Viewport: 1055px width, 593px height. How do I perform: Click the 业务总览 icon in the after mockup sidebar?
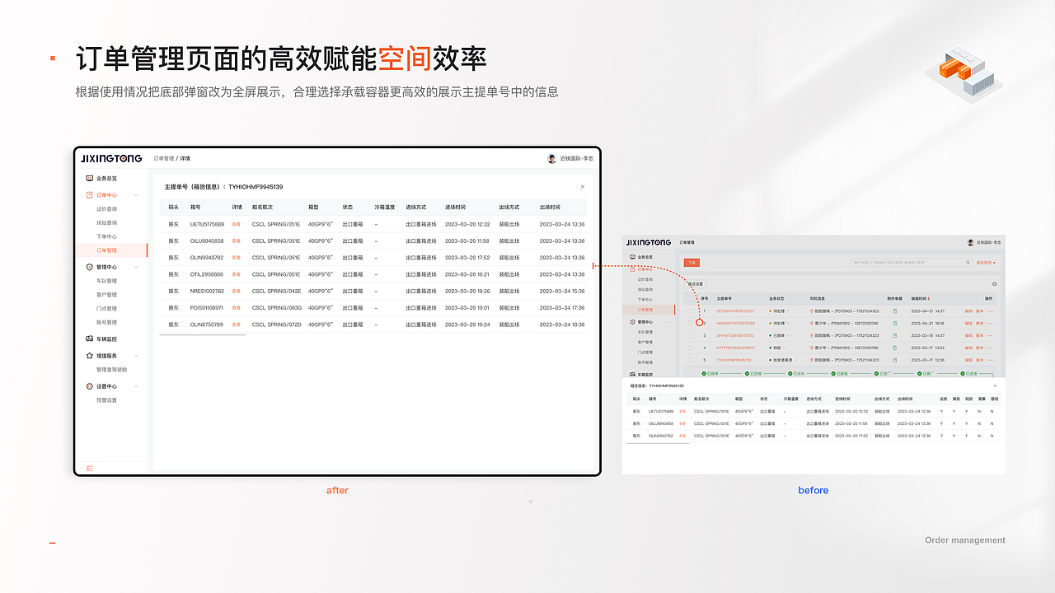pyautogui.click(x=89, y=178)
